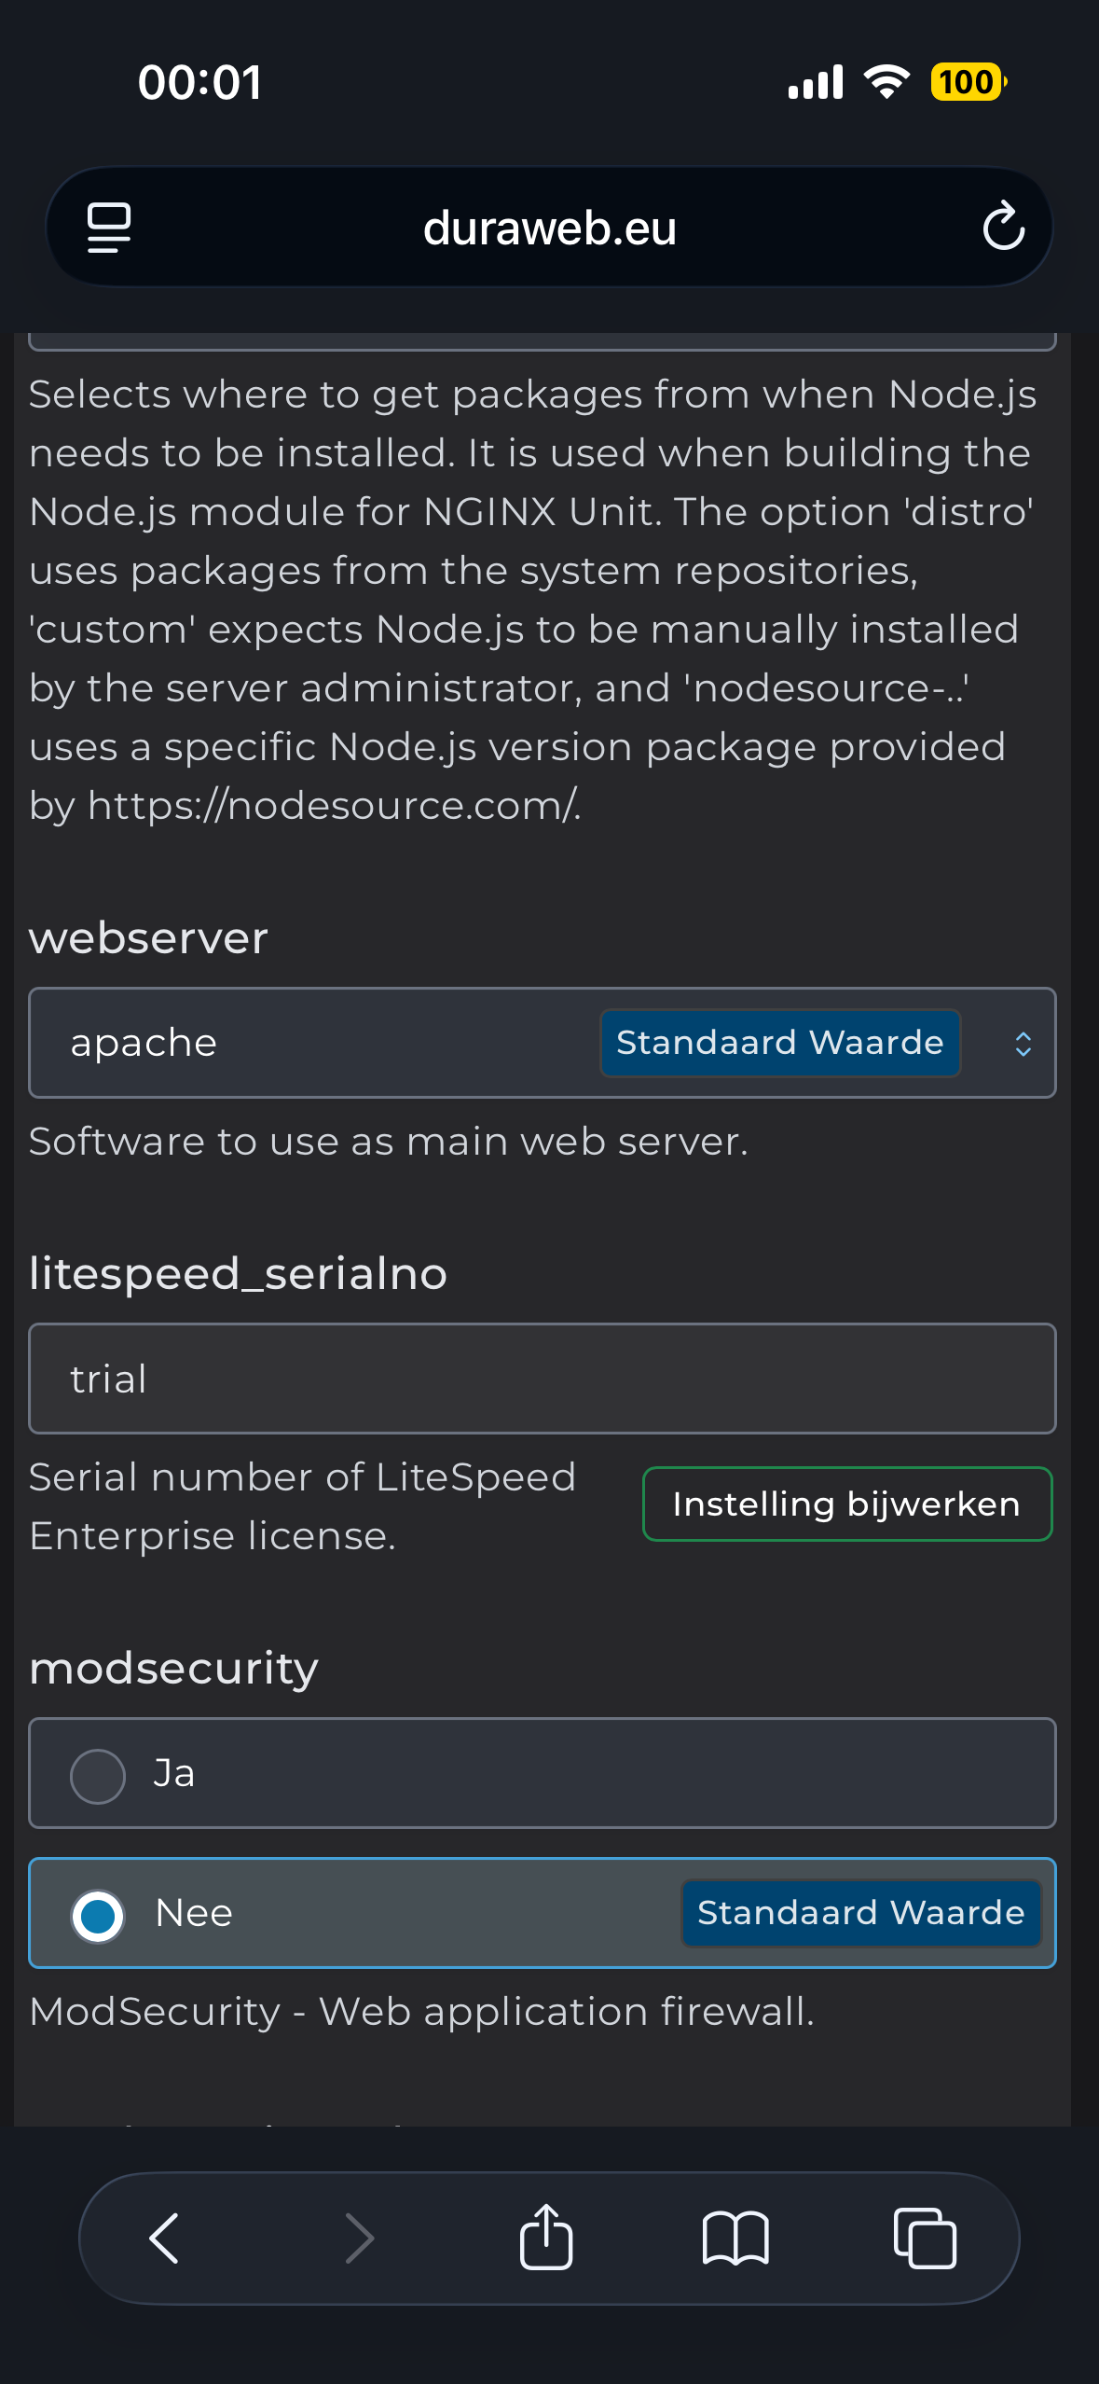Viewport: 1099px width, 2384px height.
Task: Go back with the back arrow
Action: (x=165, y=2238)
